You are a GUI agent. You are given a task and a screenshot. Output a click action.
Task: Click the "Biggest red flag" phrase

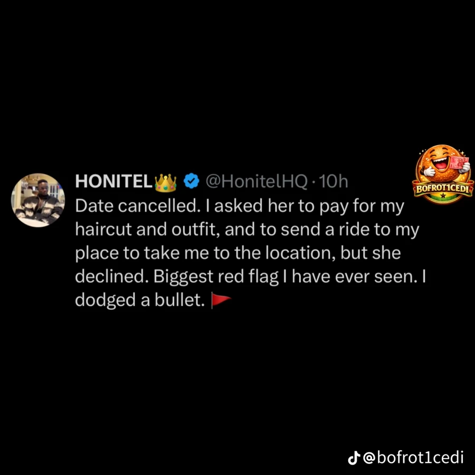click(x=216, y=278)
